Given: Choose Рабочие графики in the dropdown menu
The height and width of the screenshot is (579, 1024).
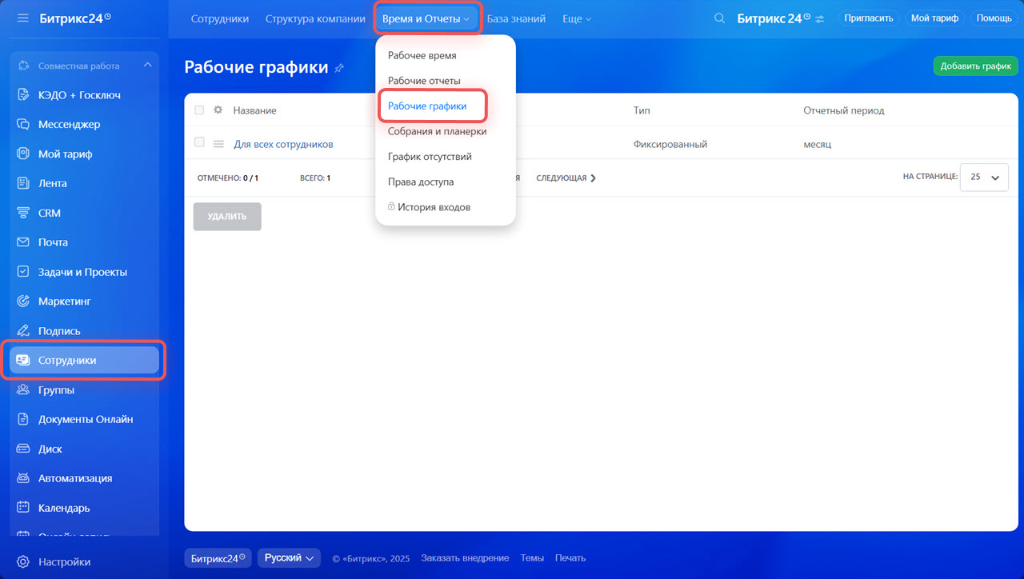Looking at the screenshot, I should pos(427,106).
